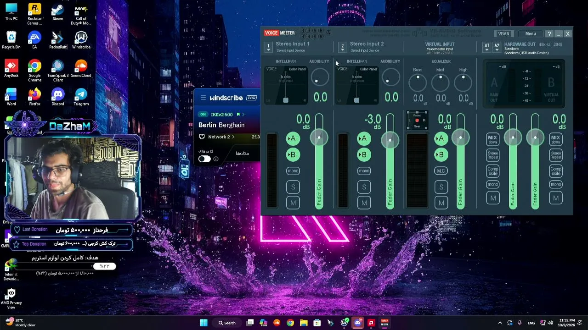The width and height of the screenshot is (588, 330).
Task: Open VBAN settings
Action: [x=503, y=33]
